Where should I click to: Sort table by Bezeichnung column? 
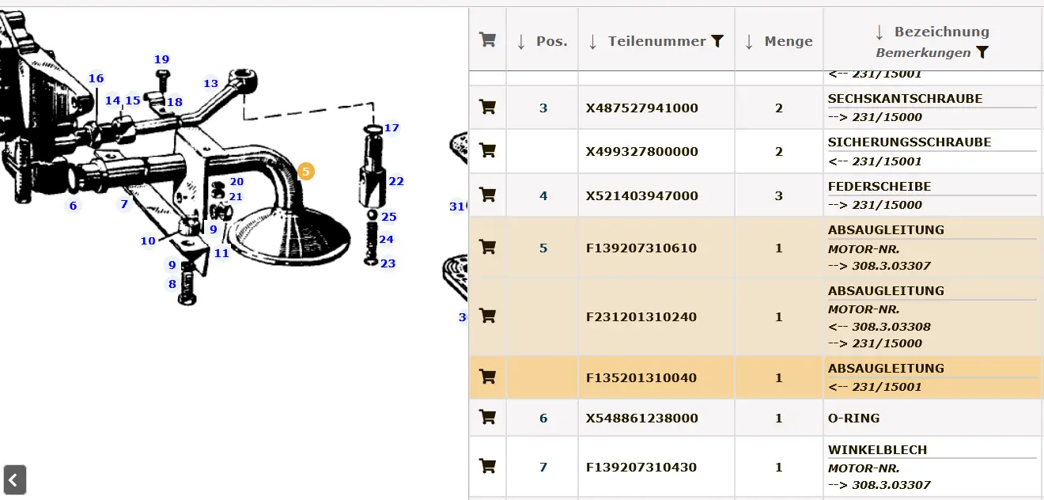pos(879,32)
